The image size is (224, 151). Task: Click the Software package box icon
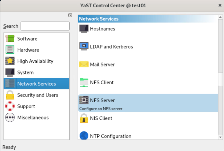[10, 39]
